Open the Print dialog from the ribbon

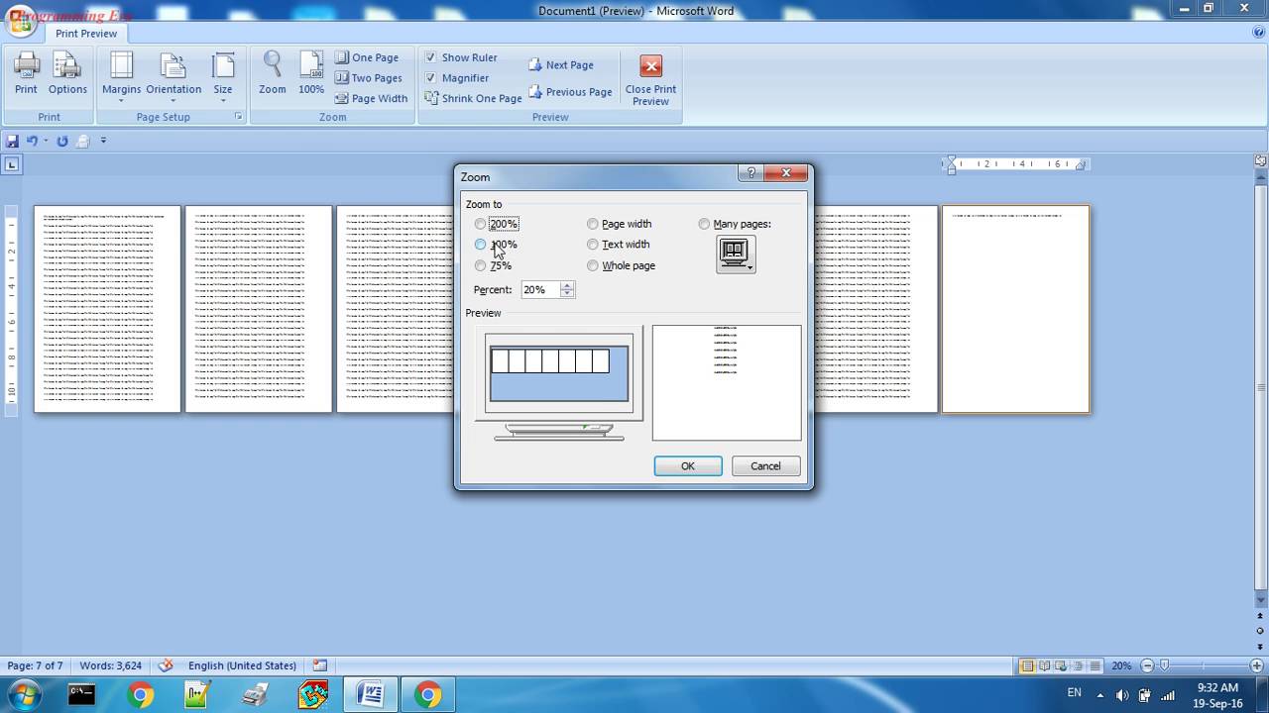(26, 72)
